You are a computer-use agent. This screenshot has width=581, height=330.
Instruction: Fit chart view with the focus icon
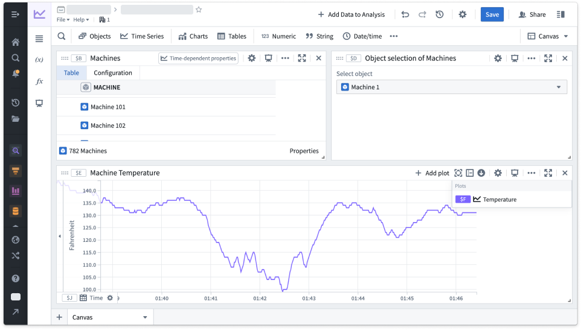[458, 173]
